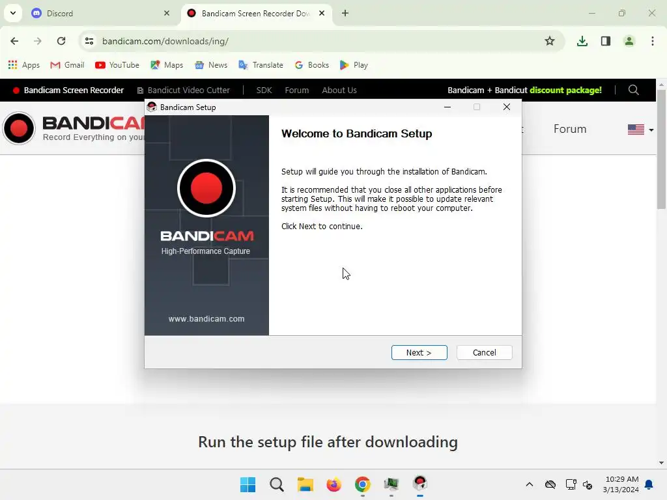Expand the language flag dropdown
This screenshot has width=667, height=500.
coord(641,130)
